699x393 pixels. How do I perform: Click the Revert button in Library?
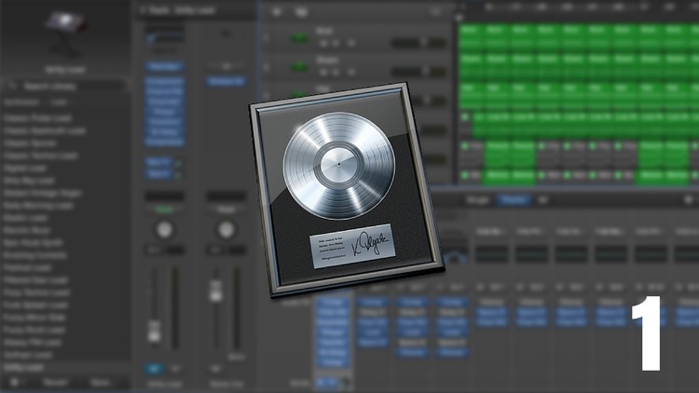coord(55,383)
